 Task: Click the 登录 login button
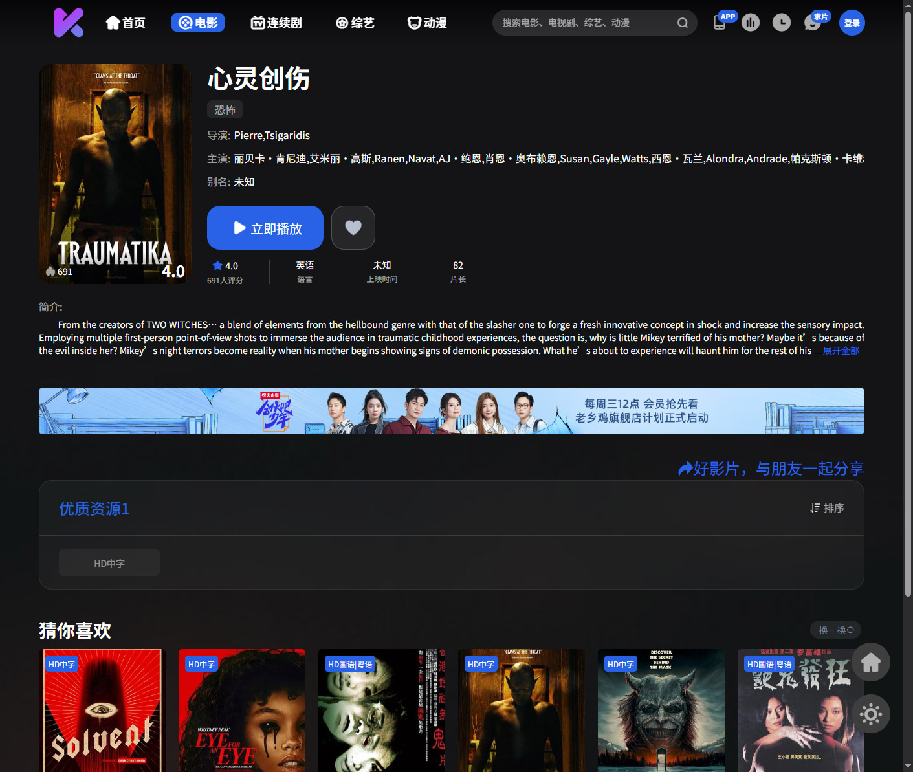852,22
